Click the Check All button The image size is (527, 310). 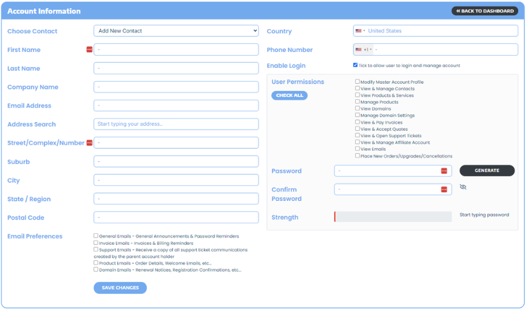[x=290, y=95]
